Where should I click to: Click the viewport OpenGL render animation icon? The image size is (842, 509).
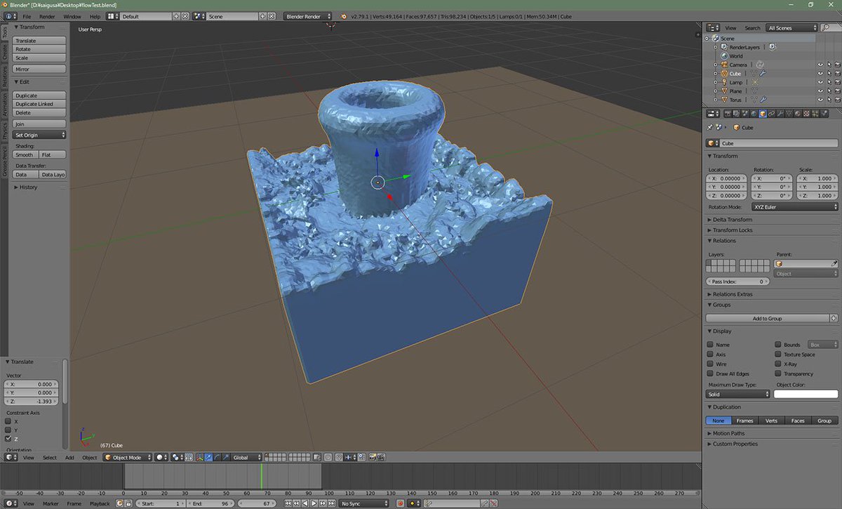[381, 457]
